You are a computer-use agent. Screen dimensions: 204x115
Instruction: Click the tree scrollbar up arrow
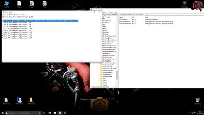pyautogui.click(x=117, y=17)
